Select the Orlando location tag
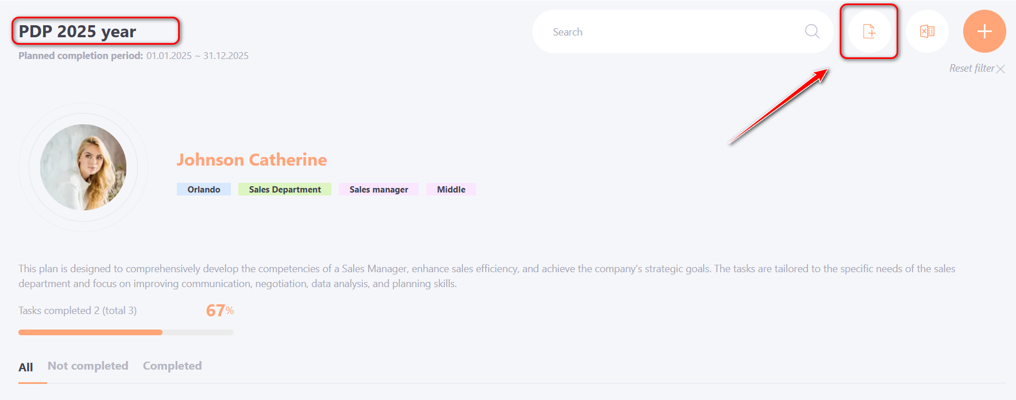1016x400 pixels. [x=203, y=190]
